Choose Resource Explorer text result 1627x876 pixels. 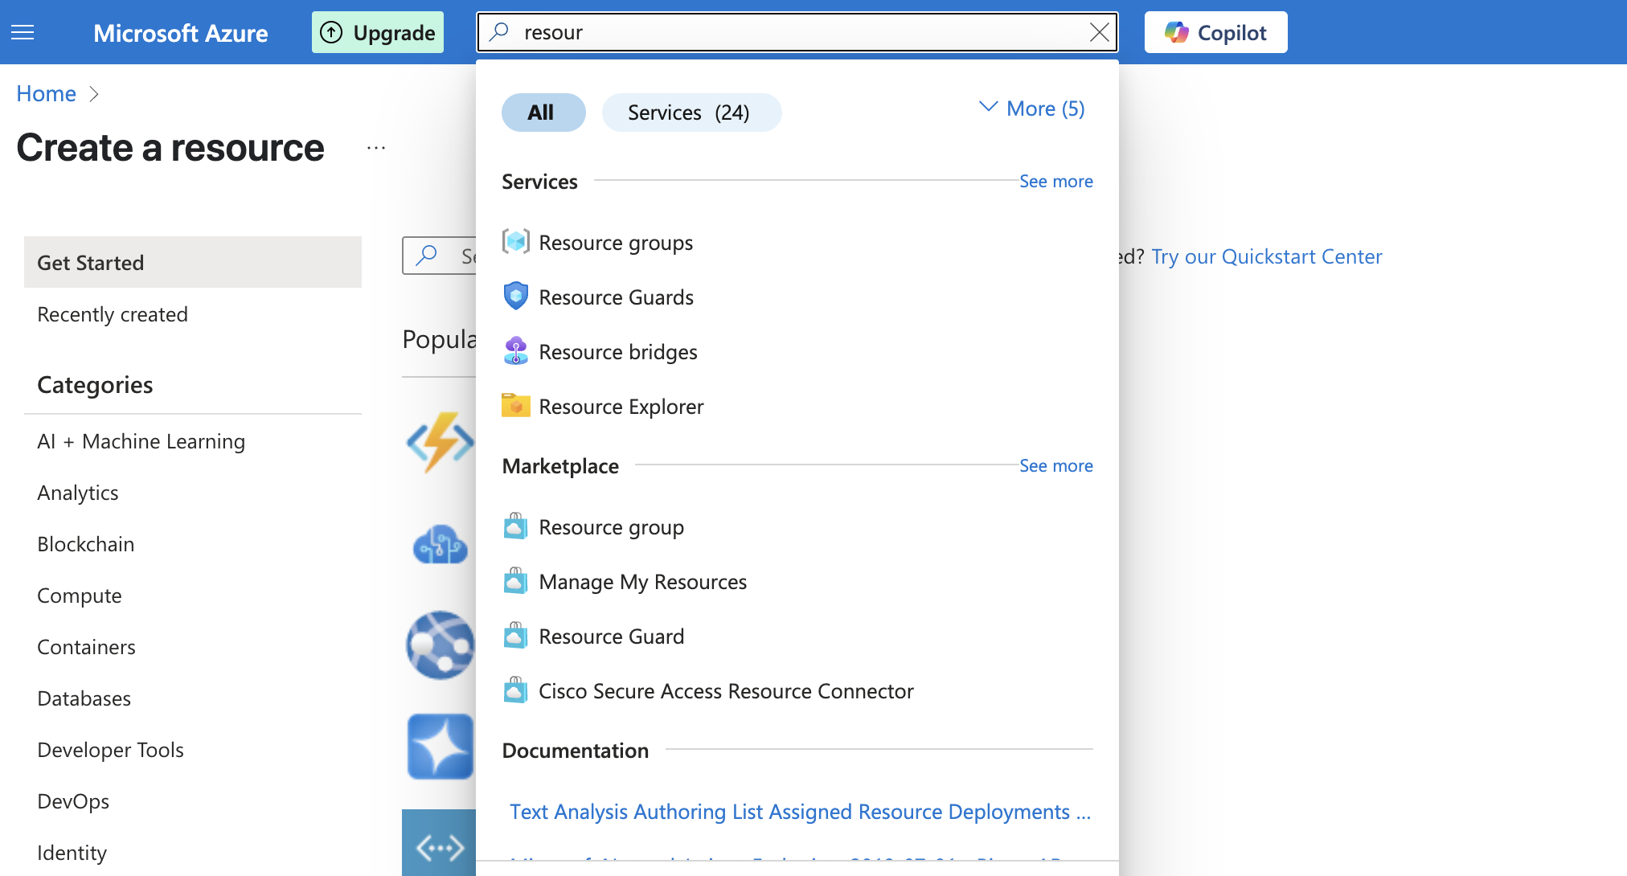point(621,407)
